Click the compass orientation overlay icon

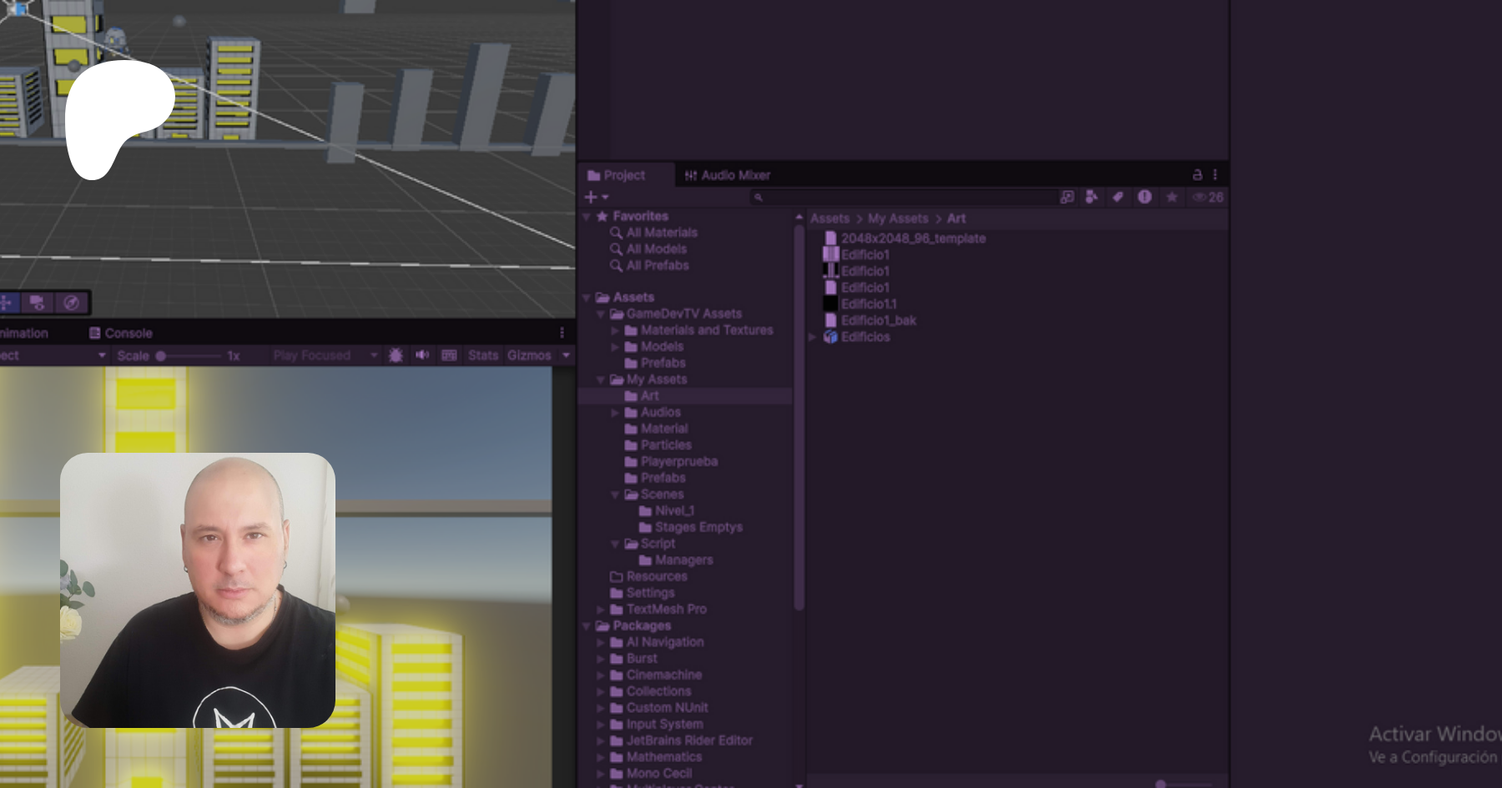(x=72, y=303)
